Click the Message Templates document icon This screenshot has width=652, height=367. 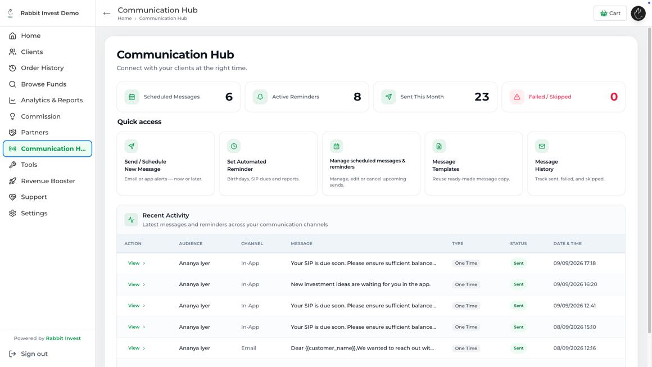pos(439,146)
